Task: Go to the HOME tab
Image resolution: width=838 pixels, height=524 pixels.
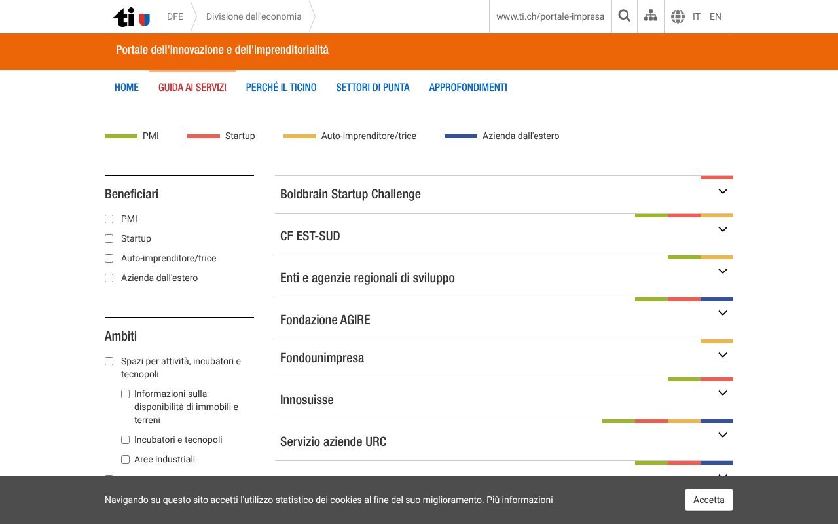Action: (x=126, y=87)
